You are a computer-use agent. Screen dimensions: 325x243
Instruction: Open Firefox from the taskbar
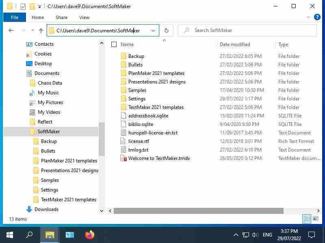pos(89,235)
